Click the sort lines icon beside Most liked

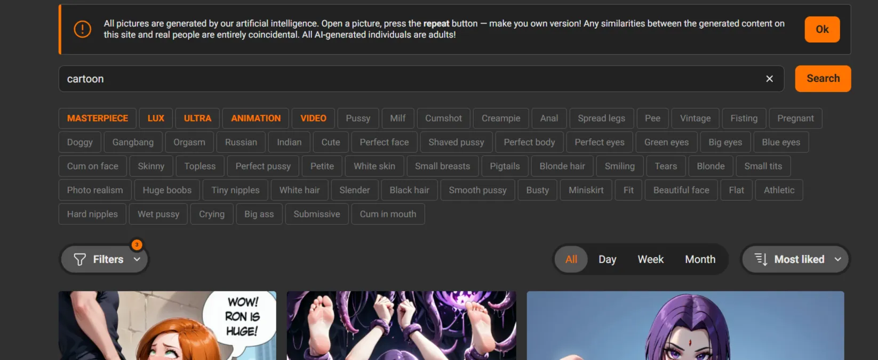coord(761,259)
